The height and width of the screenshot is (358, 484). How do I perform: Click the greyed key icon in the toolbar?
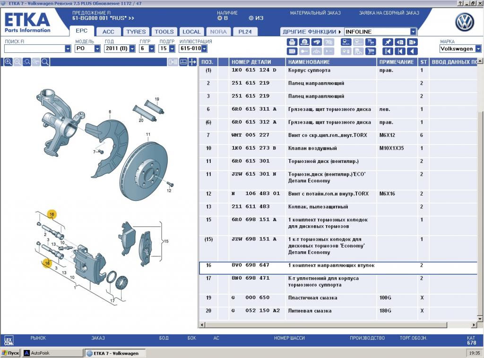(304, 51)
